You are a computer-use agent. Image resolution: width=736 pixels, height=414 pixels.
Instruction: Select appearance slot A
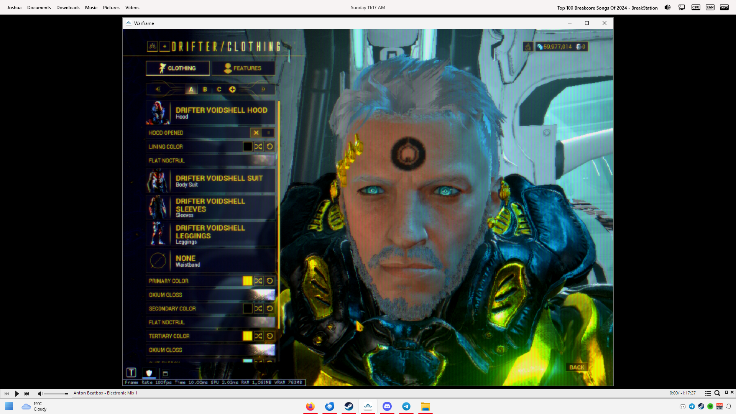pyautogui.click(x=191, y=89)
